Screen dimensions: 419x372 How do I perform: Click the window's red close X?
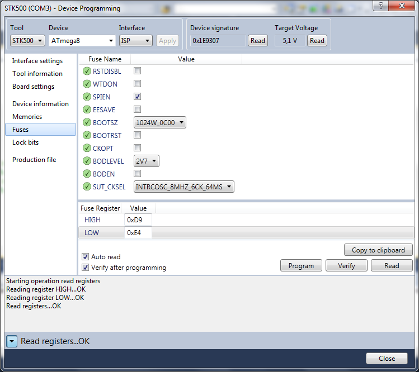402,6
